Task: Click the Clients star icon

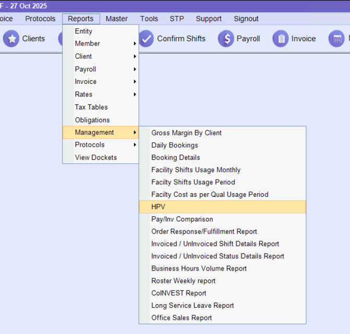Action: pos(11,39)
